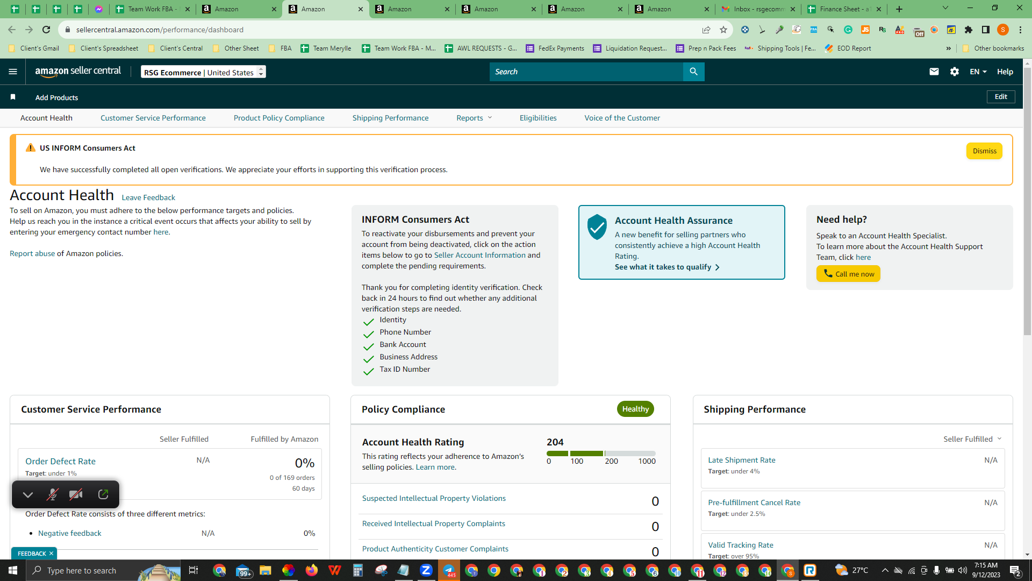The width and height of the screenshot is (1032, 581).
Task: Go to Product Policy Compliance tab
Action: [279, 118]
